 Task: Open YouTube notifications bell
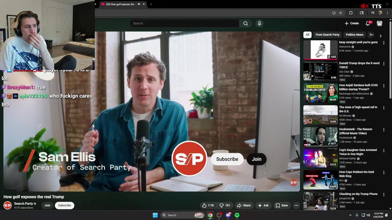368,23
